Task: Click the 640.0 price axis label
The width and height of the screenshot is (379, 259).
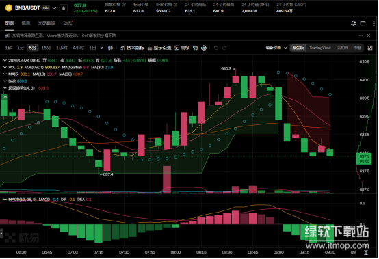Action: click(364, 80)
